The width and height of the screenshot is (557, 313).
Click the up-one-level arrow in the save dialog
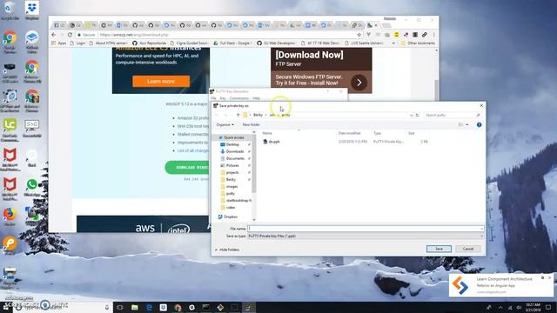pos(238,115)
